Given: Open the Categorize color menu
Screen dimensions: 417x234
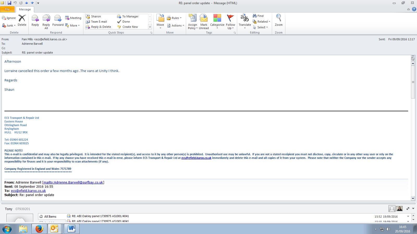Looking at the screenshot, I should pyautogui.click(x=217, y=22).
